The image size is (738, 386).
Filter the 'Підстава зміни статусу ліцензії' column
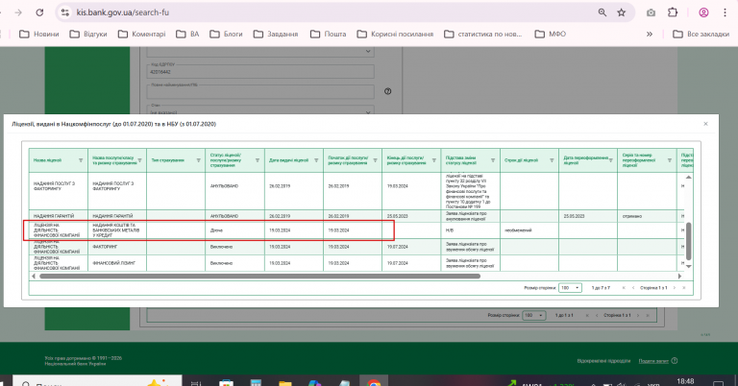493,160
